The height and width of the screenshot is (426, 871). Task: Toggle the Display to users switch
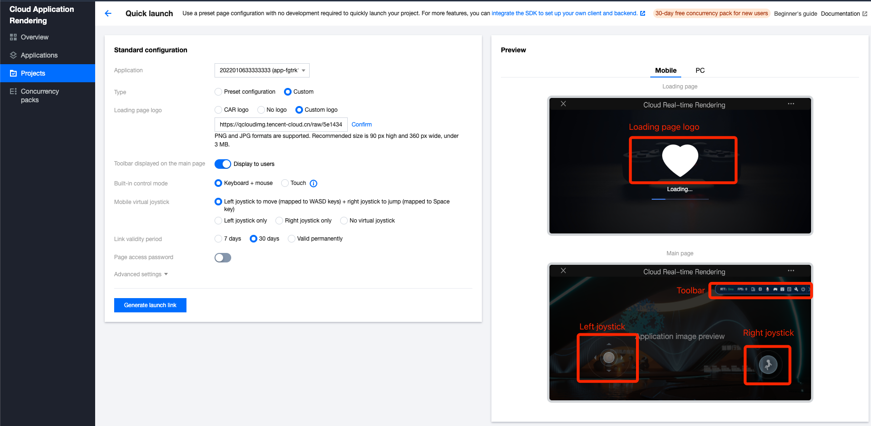223,164
